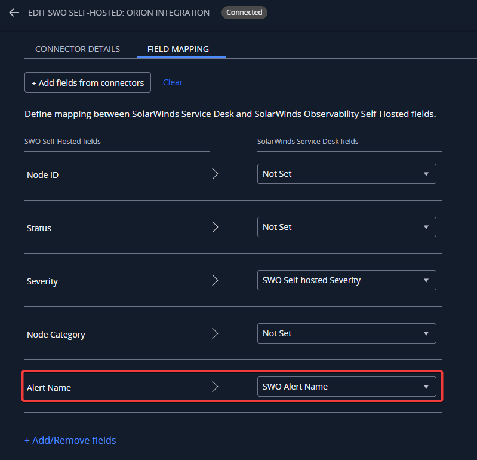477x460 pixels.
Task: Open the Node Category mapping dropdown
Action: tap(346, 333)
